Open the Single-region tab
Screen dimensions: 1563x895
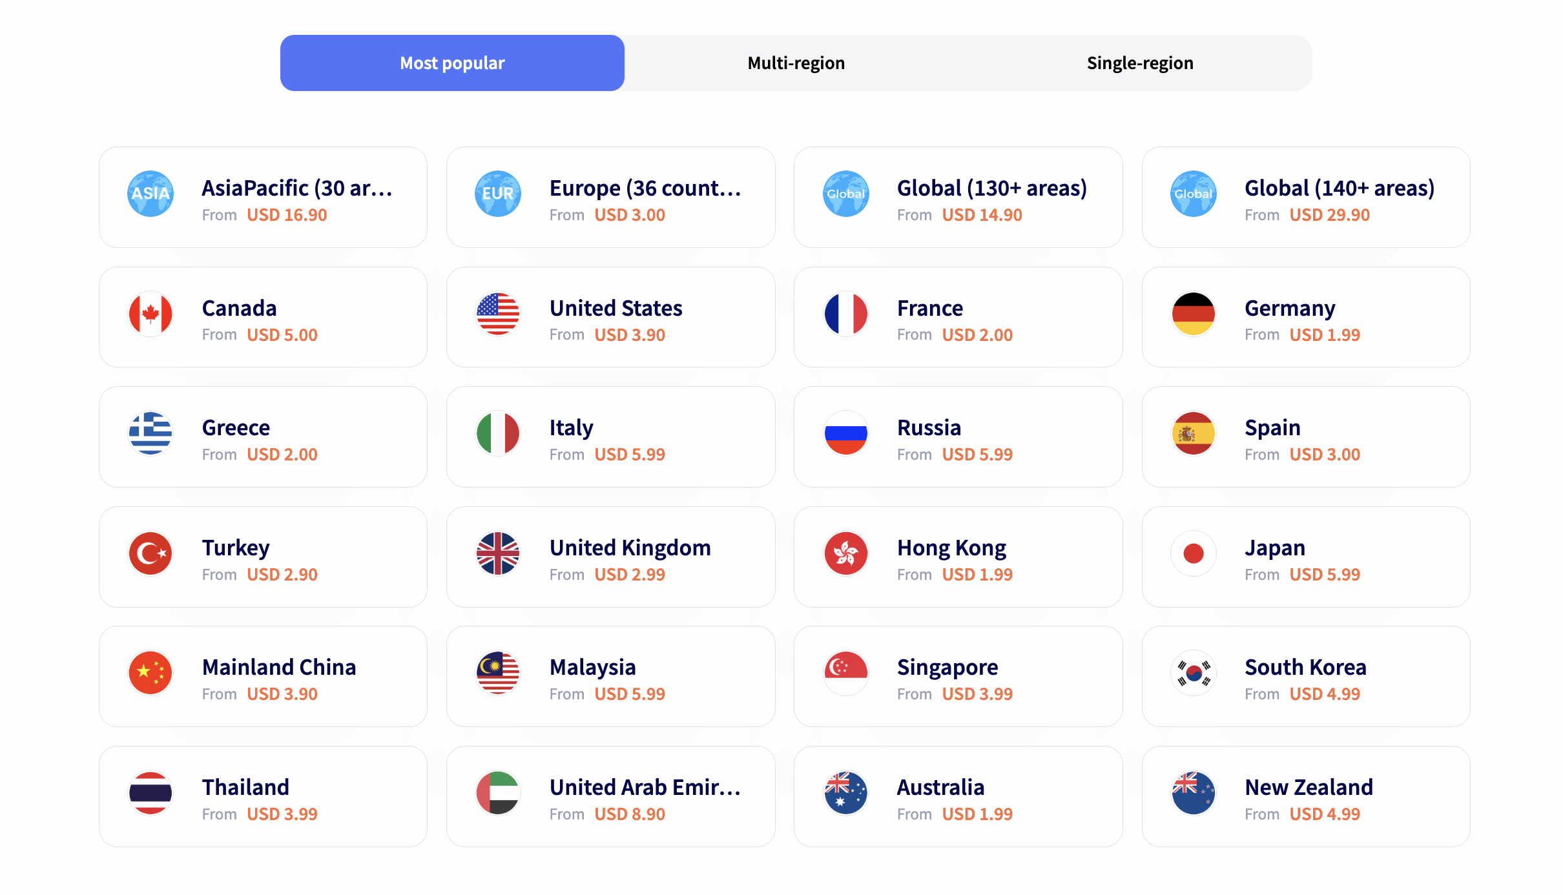coord(1140,63)
